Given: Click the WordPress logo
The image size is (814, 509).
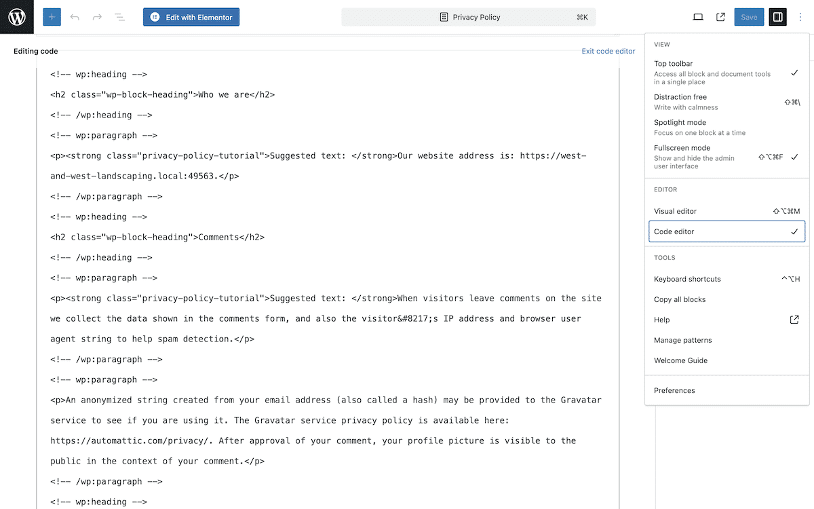Looking at the screenshot, I should pos(16,16).
